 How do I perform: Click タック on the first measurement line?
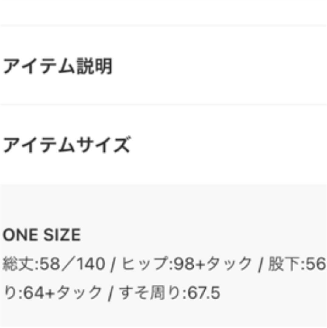229,264
